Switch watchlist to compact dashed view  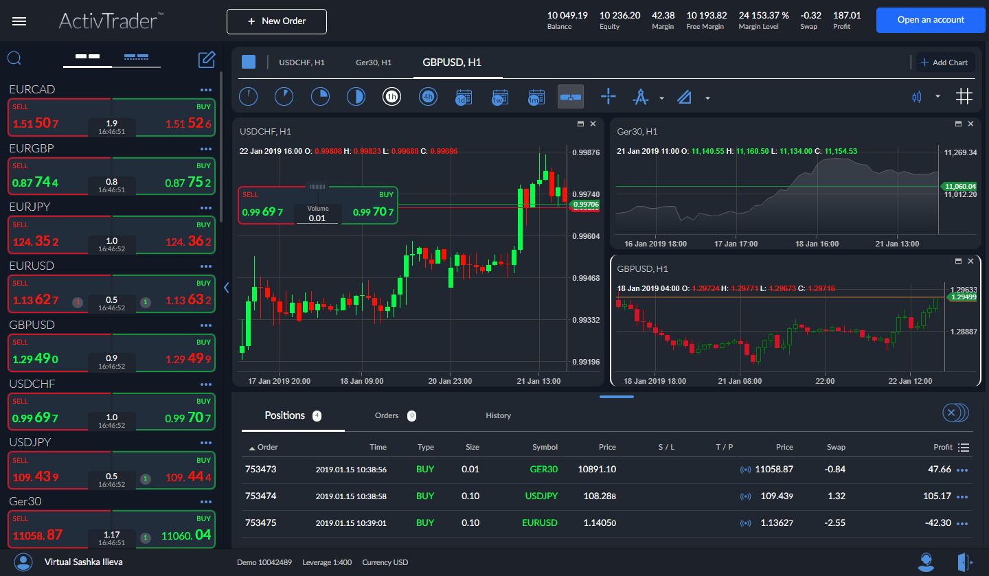[136, 57]
